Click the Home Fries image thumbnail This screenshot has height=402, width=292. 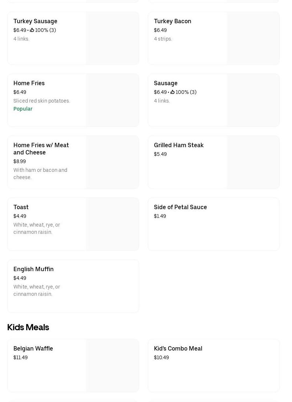(x=112, y=100)
